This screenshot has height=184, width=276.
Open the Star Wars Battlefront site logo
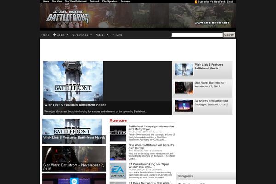tap(68, 17)
